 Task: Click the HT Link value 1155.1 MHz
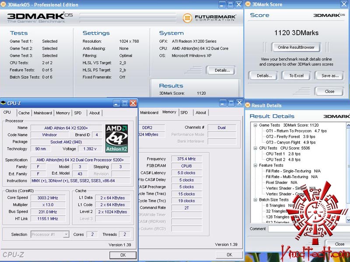coord(48,219)
